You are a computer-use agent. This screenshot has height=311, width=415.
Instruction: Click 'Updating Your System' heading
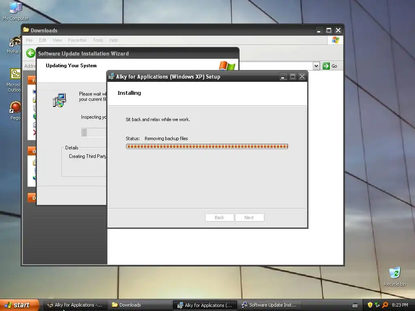(x=71, y=66)
